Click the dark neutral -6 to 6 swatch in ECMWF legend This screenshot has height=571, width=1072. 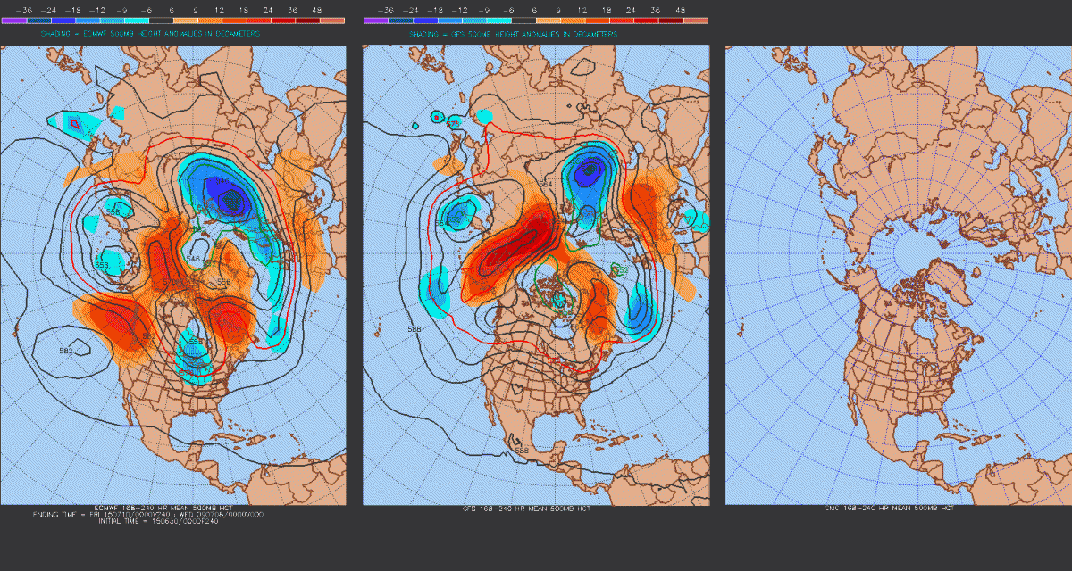tap(161, 21)
